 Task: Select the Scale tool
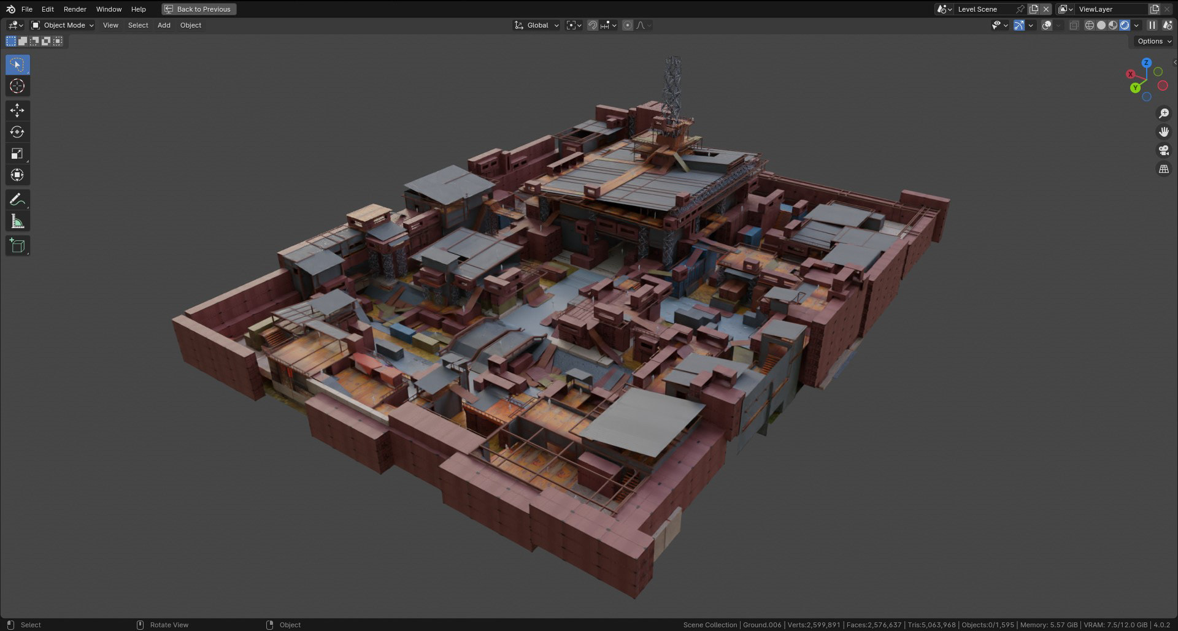click(17, 153)
